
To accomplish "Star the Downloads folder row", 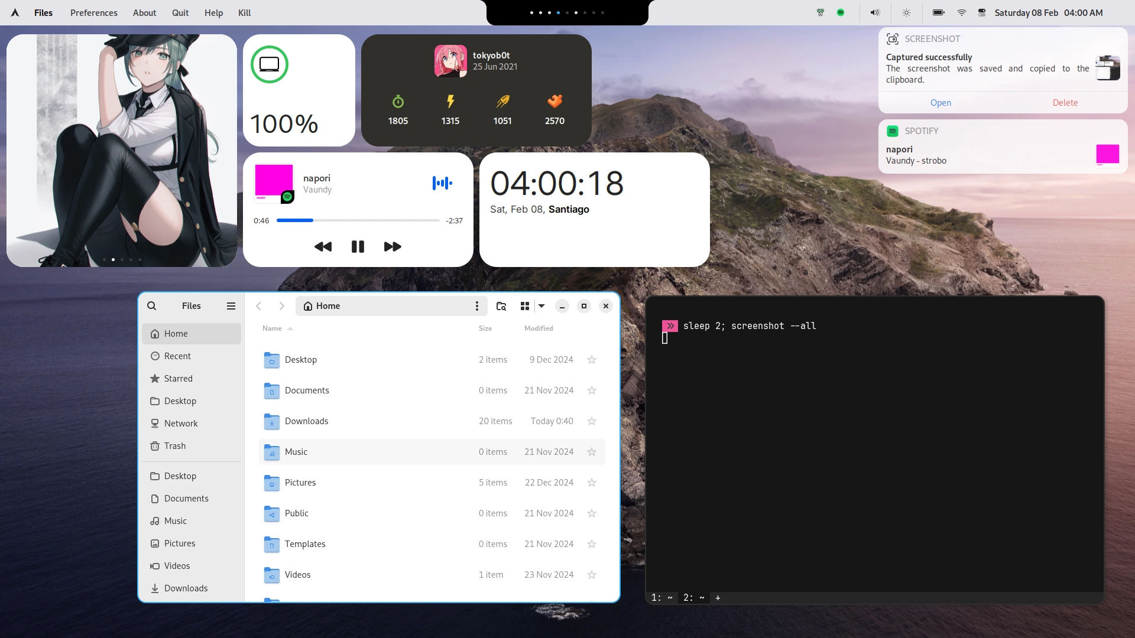I will (592, 421).
